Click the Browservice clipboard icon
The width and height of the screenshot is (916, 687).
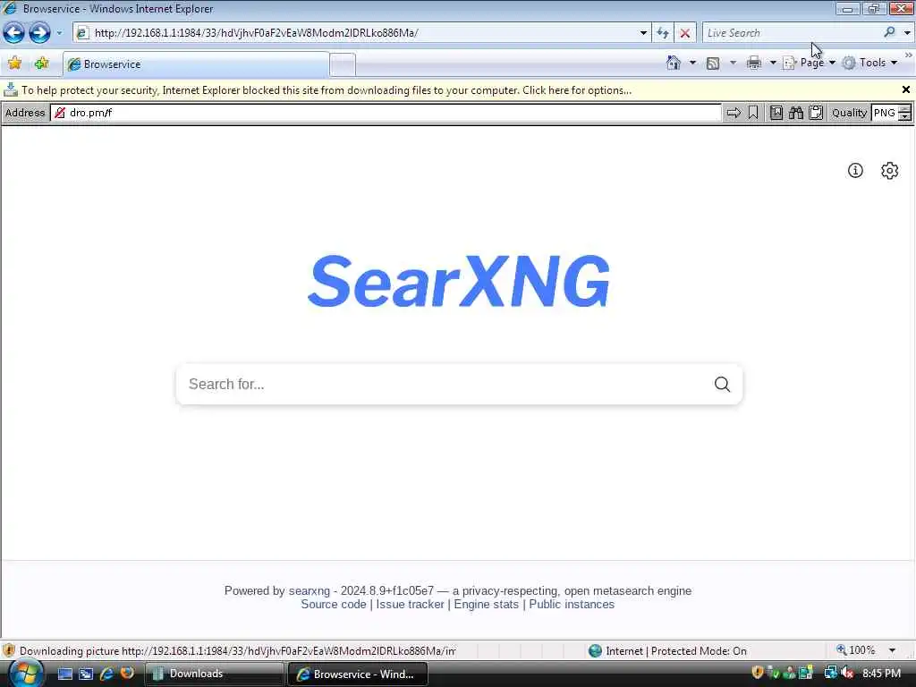tap(816, 113)
